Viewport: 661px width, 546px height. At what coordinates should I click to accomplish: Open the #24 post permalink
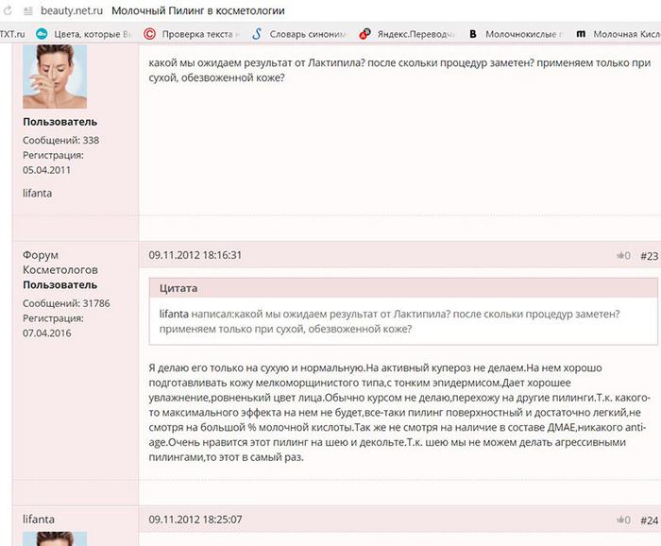coord(649,520)
